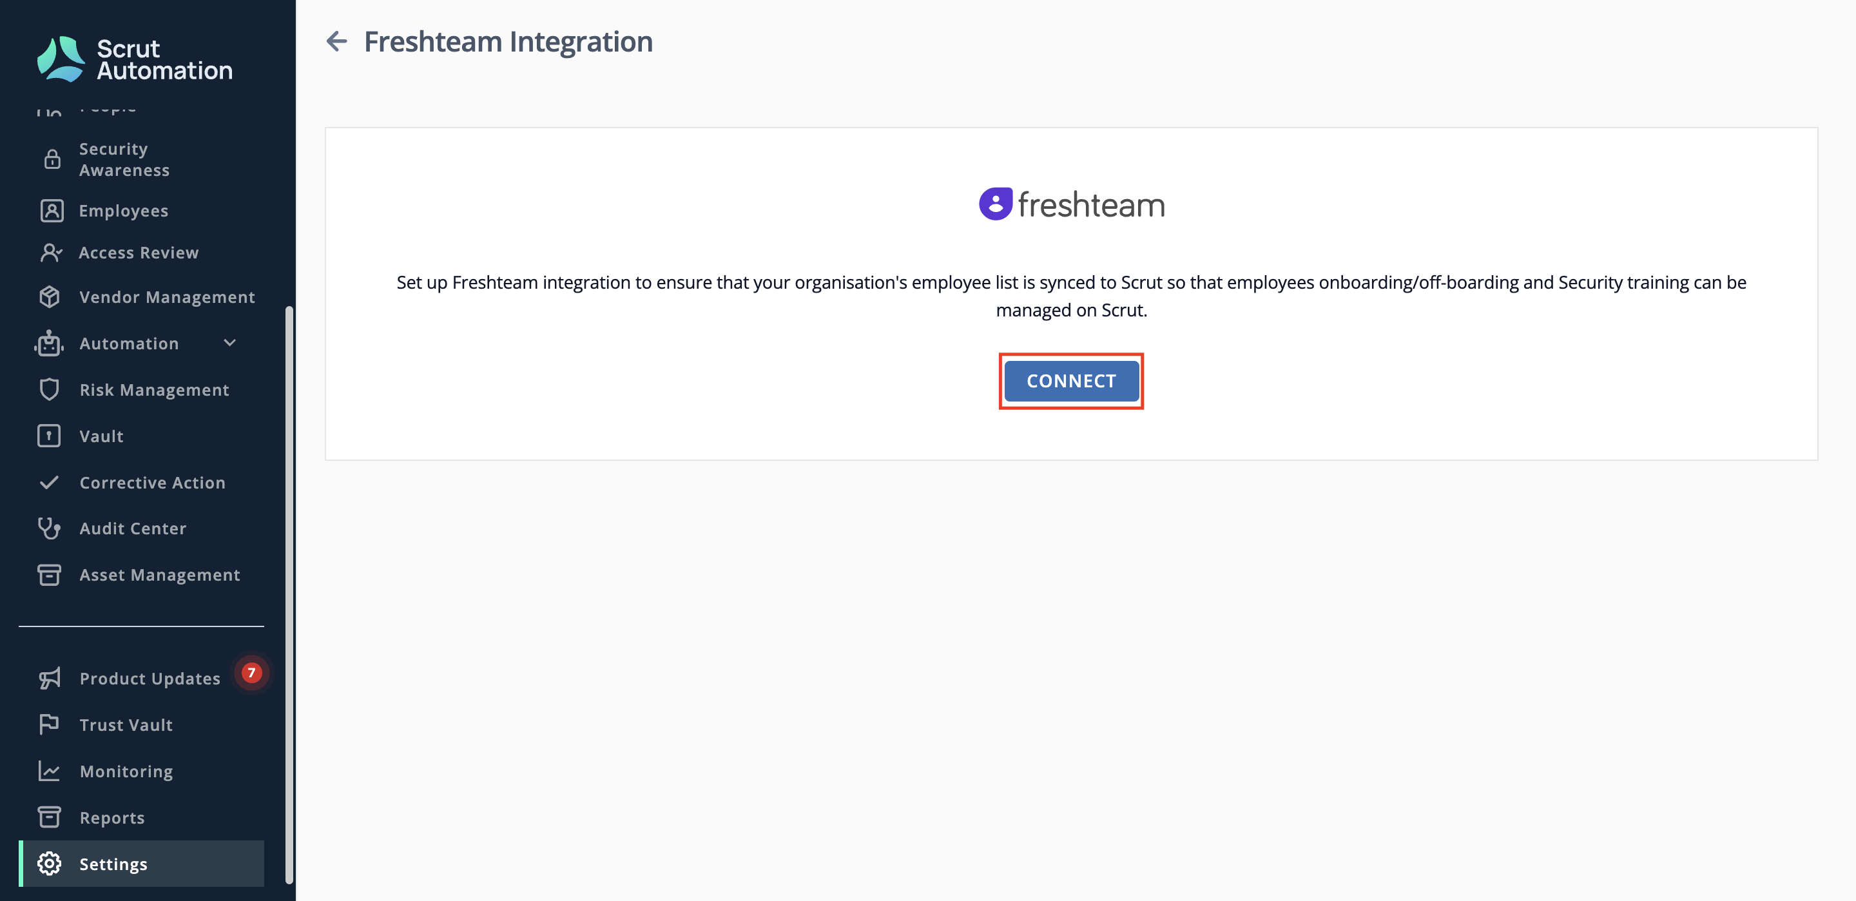Click the freshteam logo
The image size is (1856, 901).
[x=1071, y=204]
